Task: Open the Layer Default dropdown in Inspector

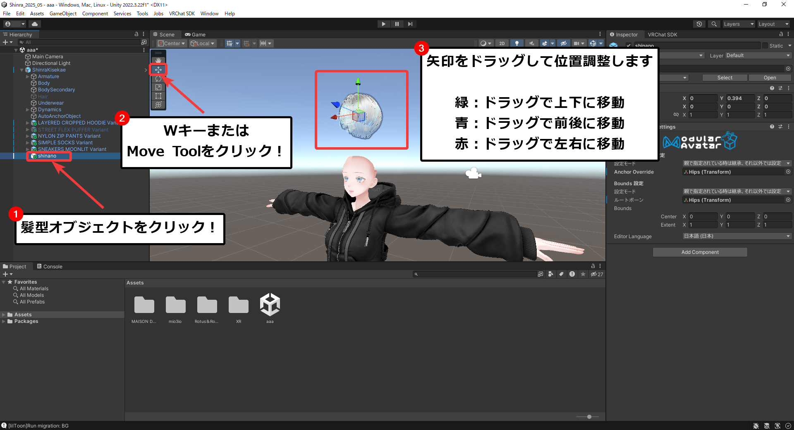Action: click(x=758, y=55)
